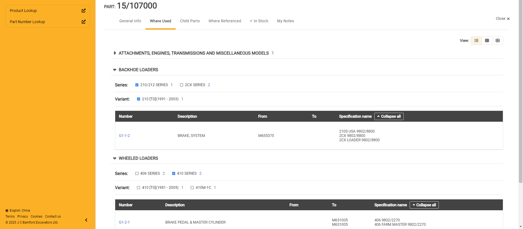Viewport: 523px width, 229px height.
Task: Switch to the Where Referenced tab
Action: pos(225,21)
